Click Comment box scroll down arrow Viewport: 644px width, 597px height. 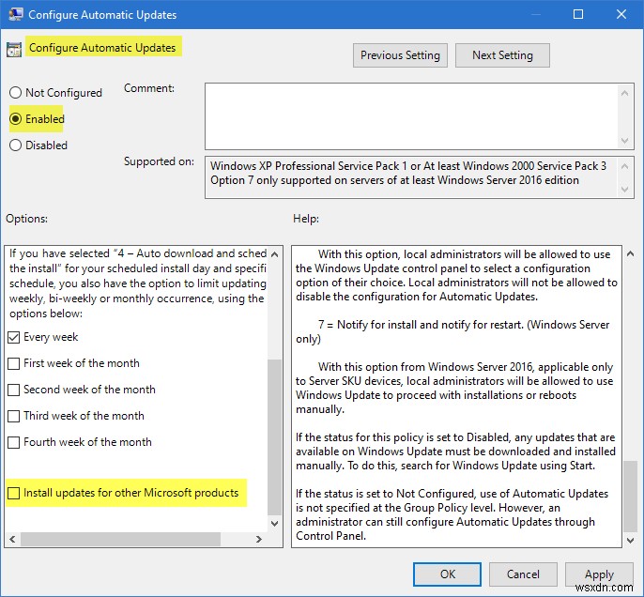click(x=624, y=141)
